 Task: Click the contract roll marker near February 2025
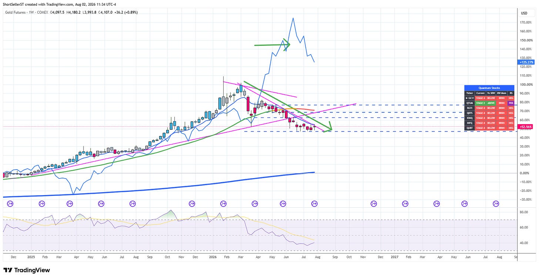41,203
